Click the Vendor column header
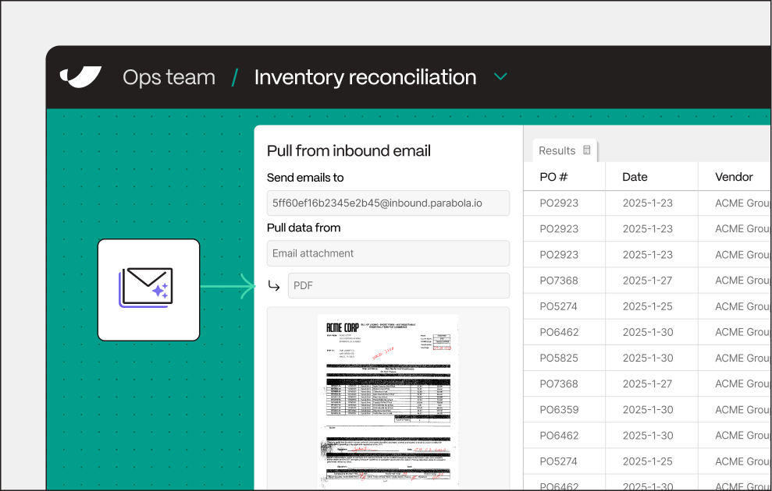772x491 pixels. click(x=735, y=176)
